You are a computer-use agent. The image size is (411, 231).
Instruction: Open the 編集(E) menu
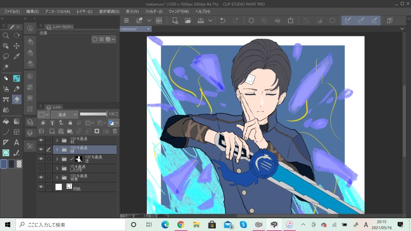pyautogui.click(x=32, y=11)
